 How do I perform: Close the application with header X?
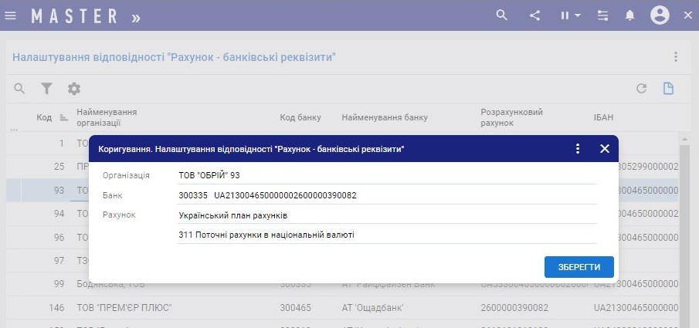pyautogui.click(x=688, y=15)
